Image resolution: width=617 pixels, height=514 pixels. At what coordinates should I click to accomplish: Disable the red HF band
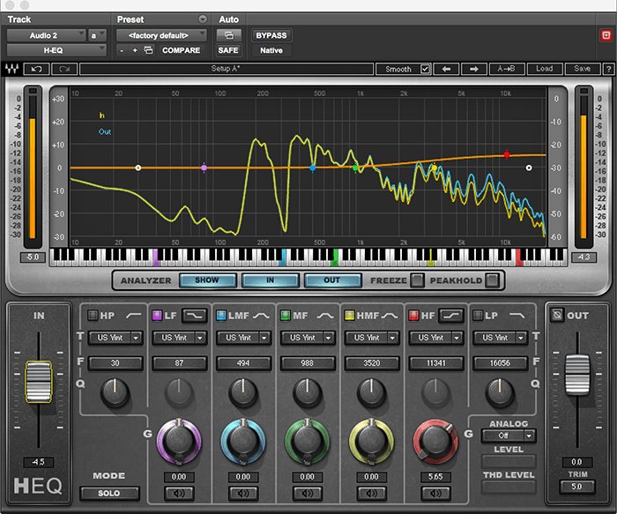[x=413, y=316]
